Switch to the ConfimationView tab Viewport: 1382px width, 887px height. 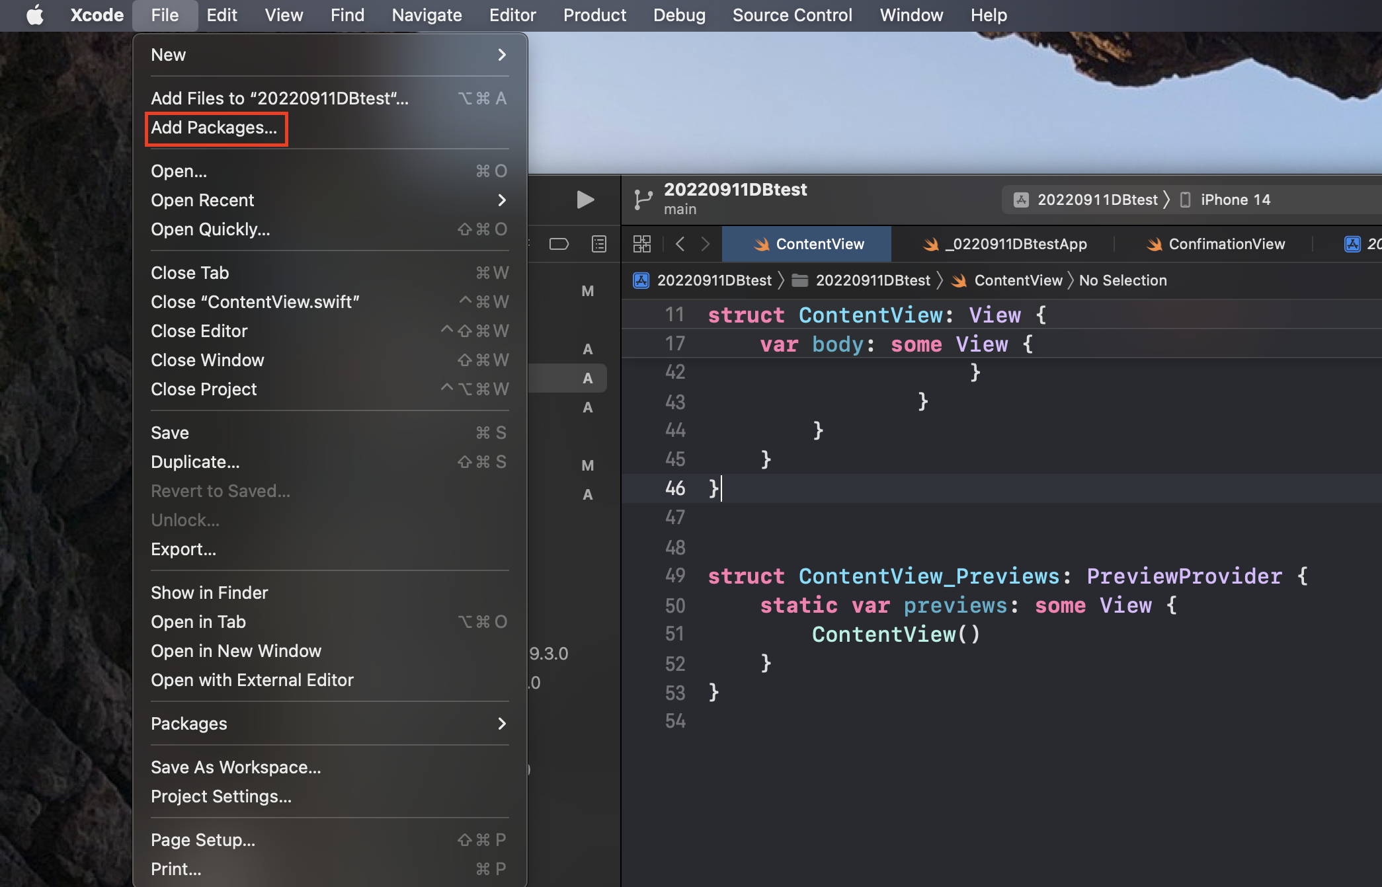[x=1215, y=244]
